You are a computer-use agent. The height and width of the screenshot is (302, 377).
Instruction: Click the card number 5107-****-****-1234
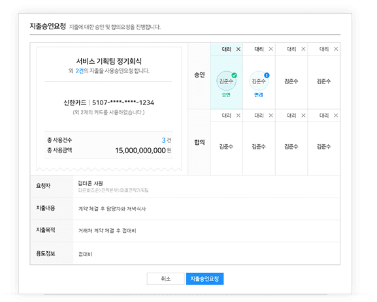pyautogui.click(x=123, y=103)
